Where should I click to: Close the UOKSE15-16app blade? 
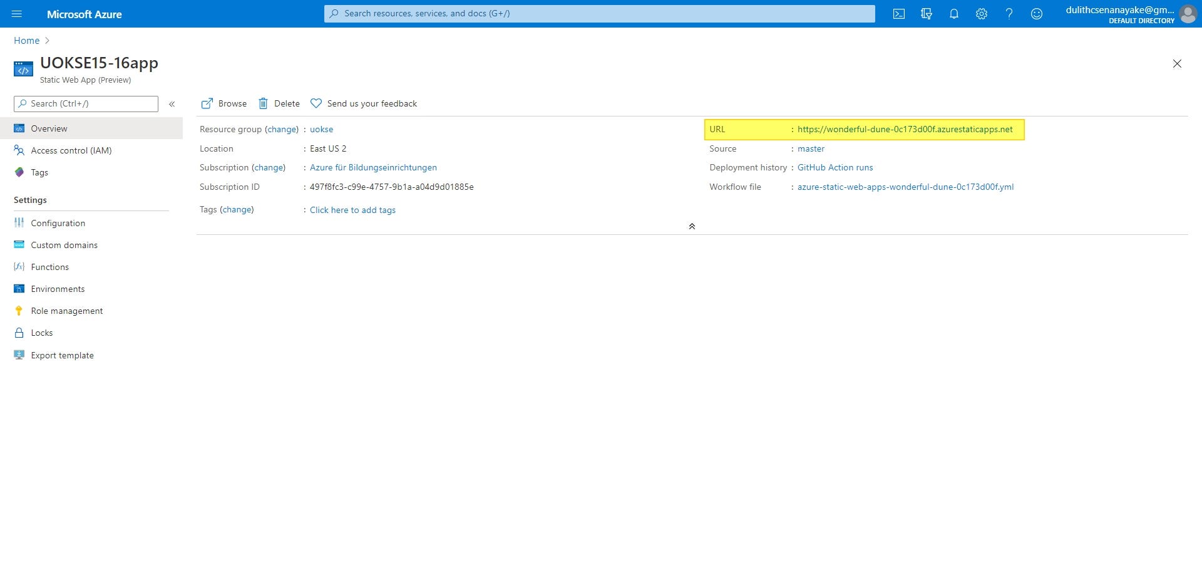coord(1177,64)
